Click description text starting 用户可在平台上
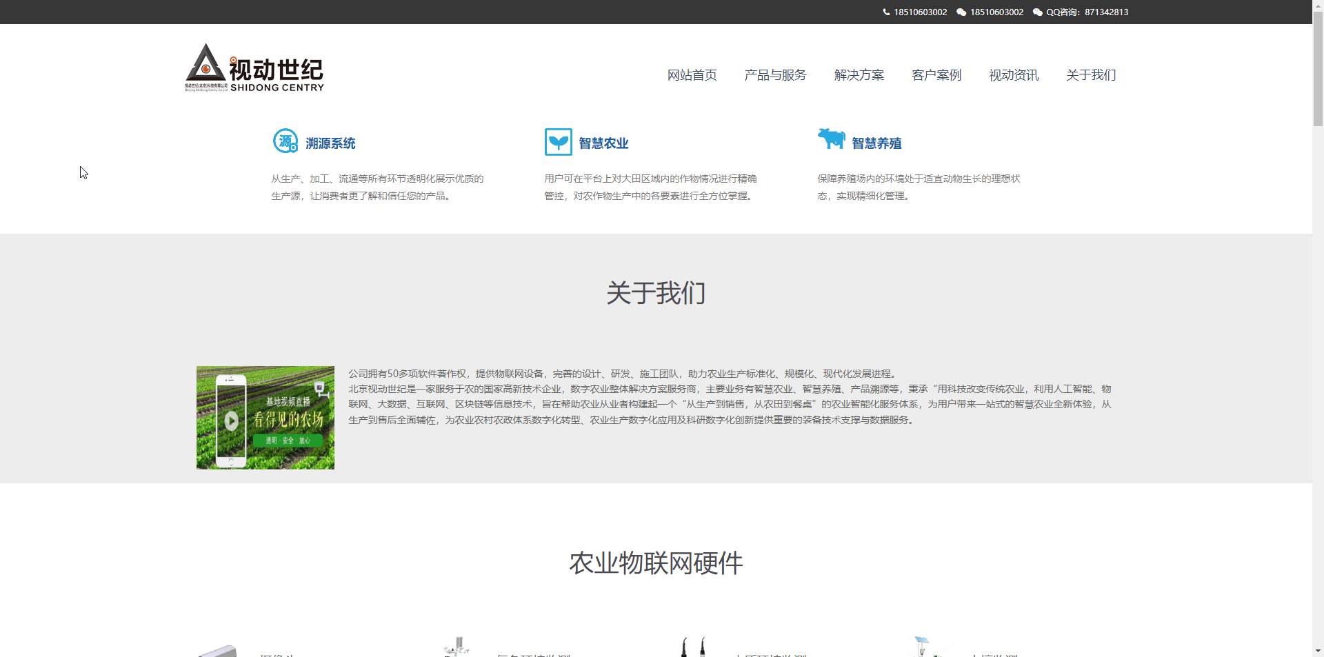 pyautogui.click(x=650, y=187)
